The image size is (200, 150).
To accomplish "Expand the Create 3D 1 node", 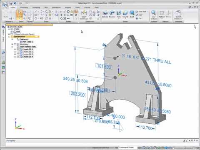I will point(15,49).
